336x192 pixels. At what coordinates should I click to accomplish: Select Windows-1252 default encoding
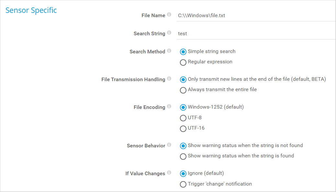click(183, 107)
